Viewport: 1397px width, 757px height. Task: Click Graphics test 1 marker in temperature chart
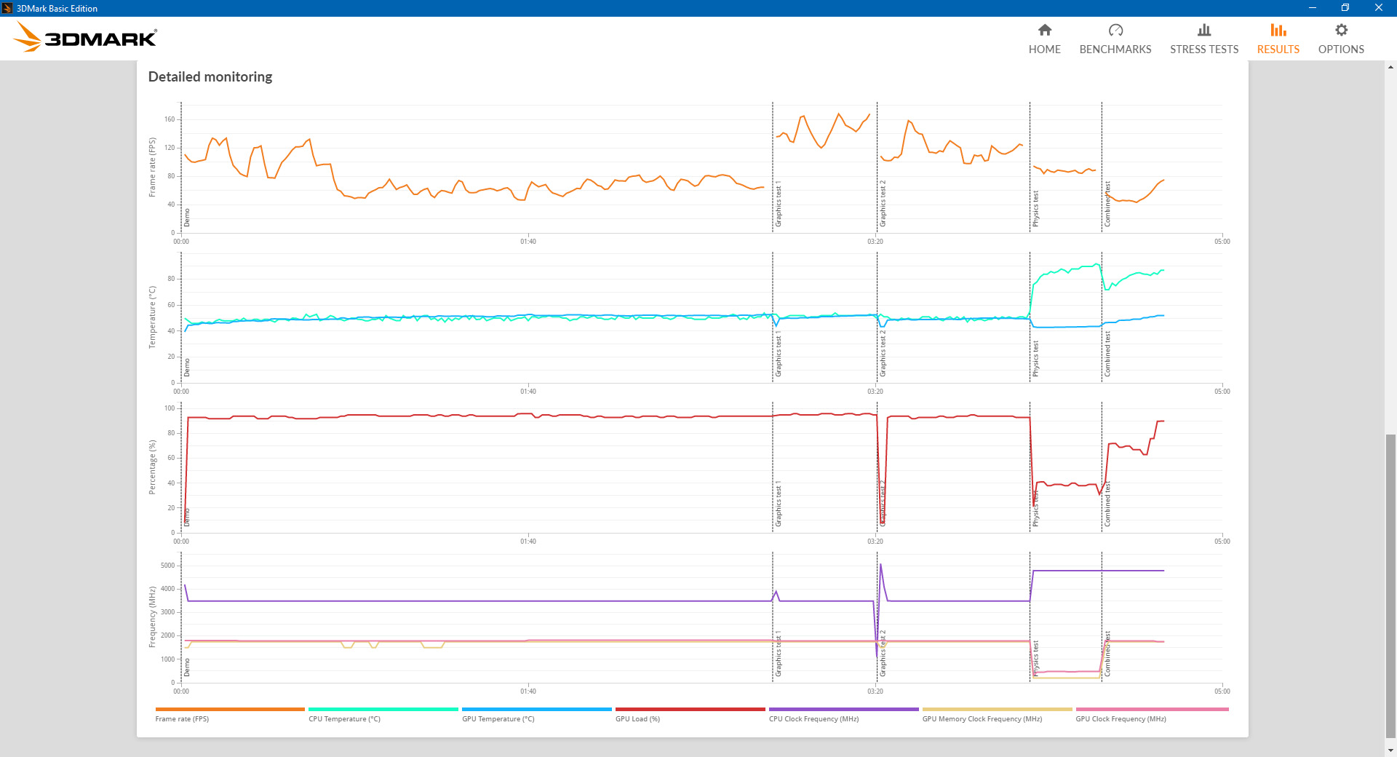(778, 354)
